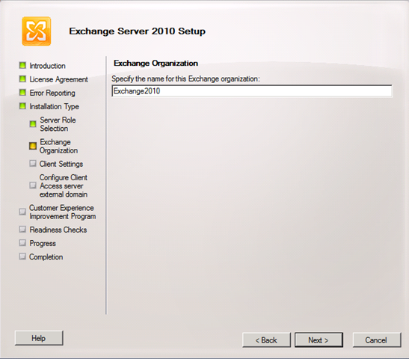
Task: Select the Installation Type step label
Action: pos(54,106)
